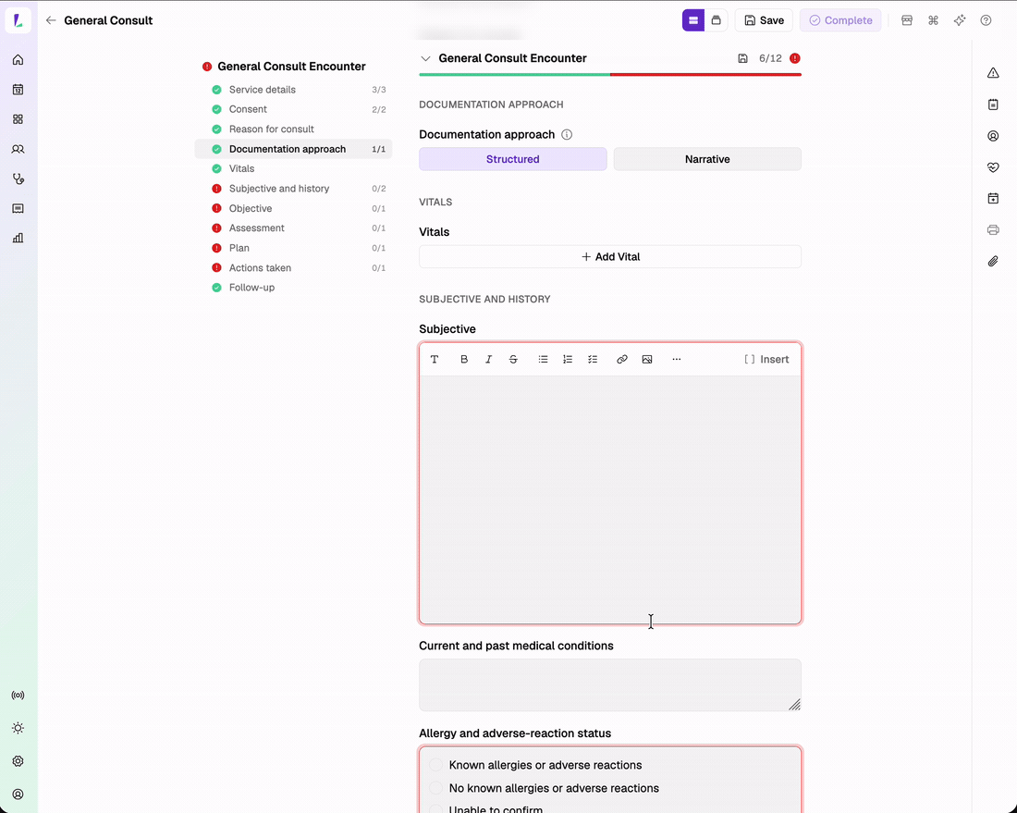Toggle italic in Subjective editor

click(488, 360)
